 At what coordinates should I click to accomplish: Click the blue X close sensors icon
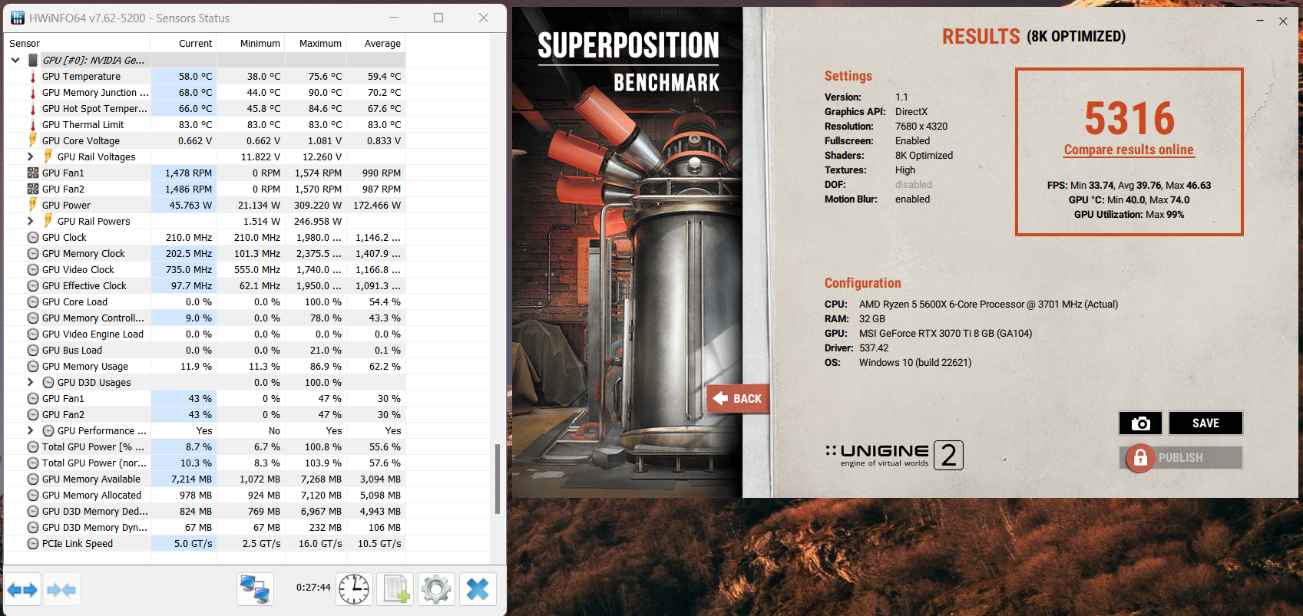coord(478,589)
